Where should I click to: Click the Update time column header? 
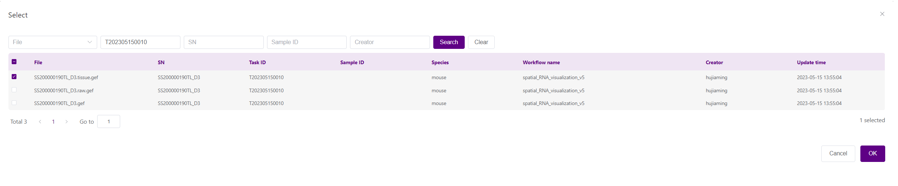(811, 62)
